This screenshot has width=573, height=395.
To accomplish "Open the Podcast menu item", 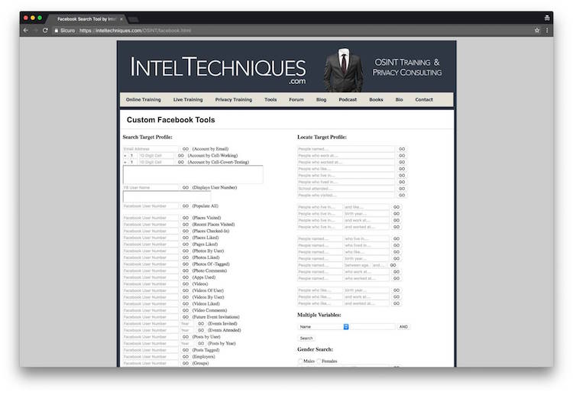I will click(x=348, y=99).
